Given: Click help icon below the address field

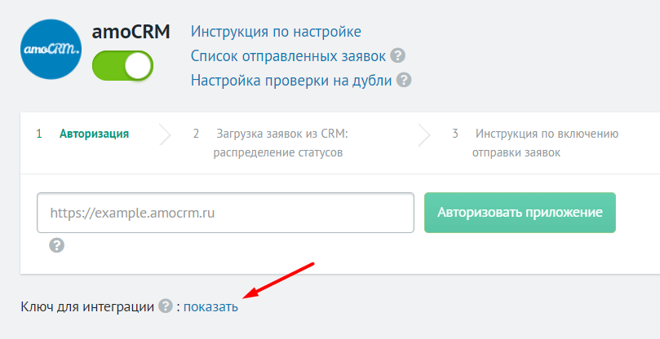Looking at the screenshot, I should point(57,245).
